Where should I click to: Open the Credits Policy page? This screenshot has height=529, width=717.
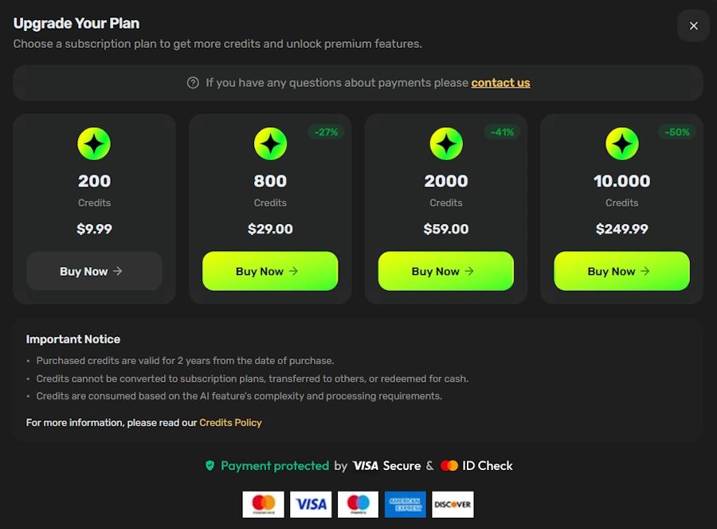(x=230, y=422)
